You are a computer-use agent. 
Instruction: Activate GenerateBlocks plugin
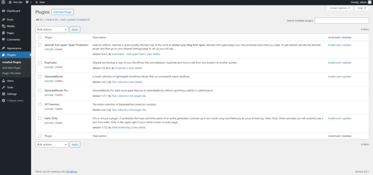tap(49, 81)
